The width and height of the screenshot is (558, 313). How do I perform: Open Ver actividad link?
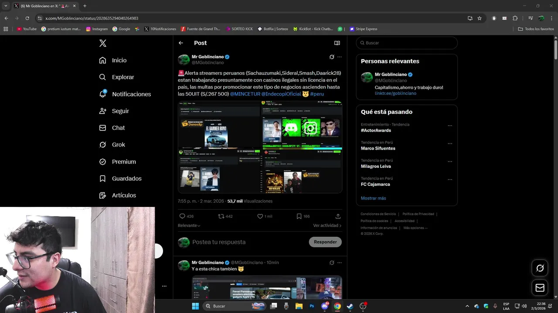pos(327,226)
